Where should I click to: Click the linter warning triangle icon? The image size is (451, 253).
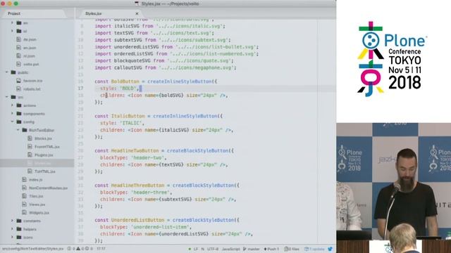click(x=78, y=249)
